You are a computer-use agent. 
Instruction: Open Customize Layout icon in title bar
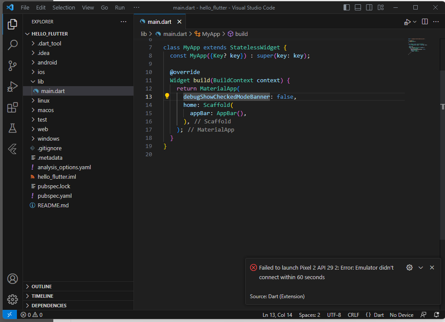(380, 7)
